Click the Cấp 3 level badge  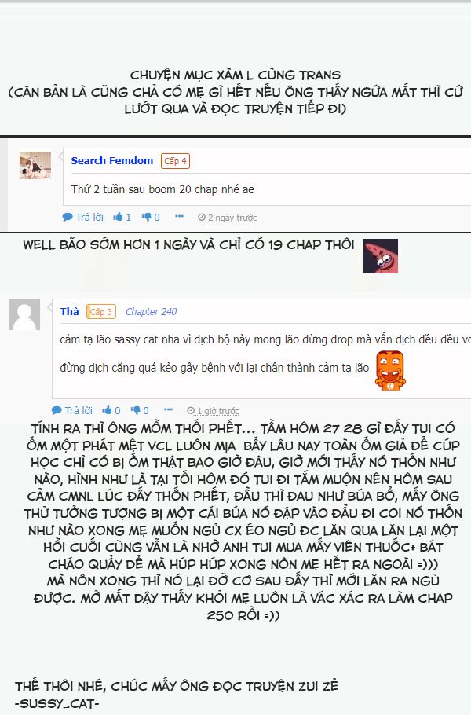click(x=101, y=311)
